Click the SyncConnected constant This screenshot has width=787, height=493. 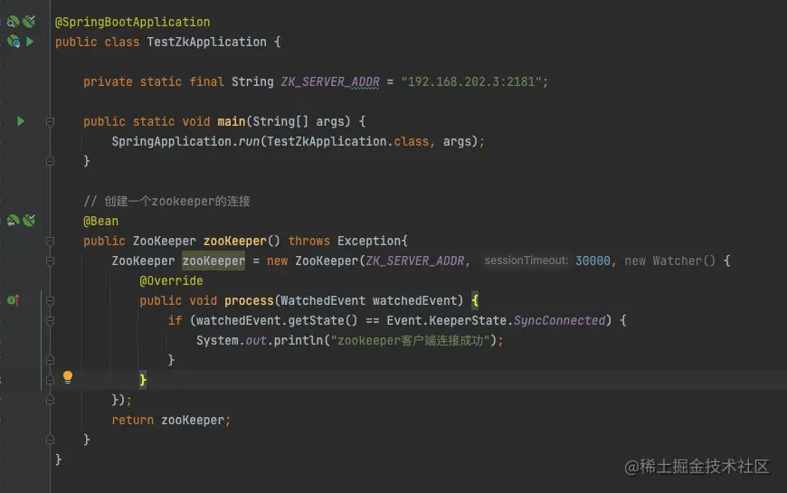560,320
